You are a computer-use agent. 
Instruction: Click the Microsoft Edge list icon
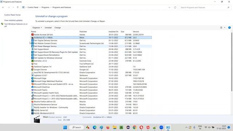point(32,78)
